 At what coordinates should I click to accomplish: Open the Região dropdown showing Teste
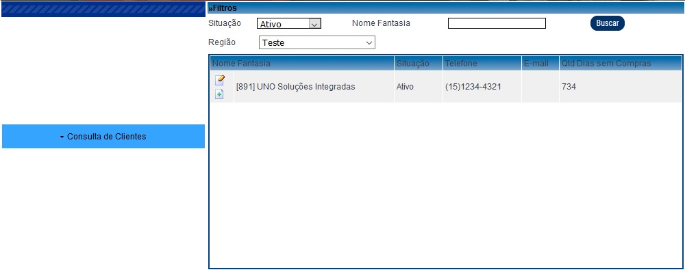[316, 43]
